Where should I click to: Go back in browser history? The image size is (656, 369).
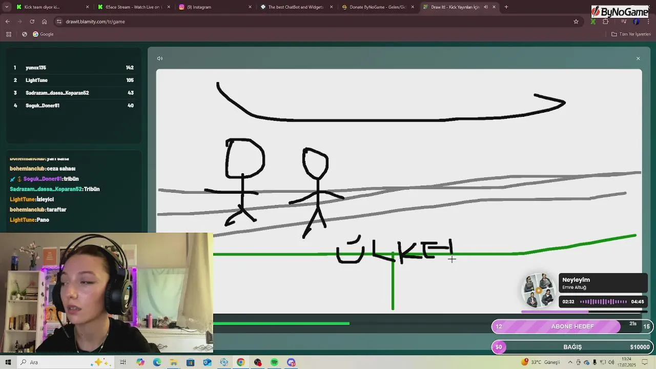click(8, 22)
